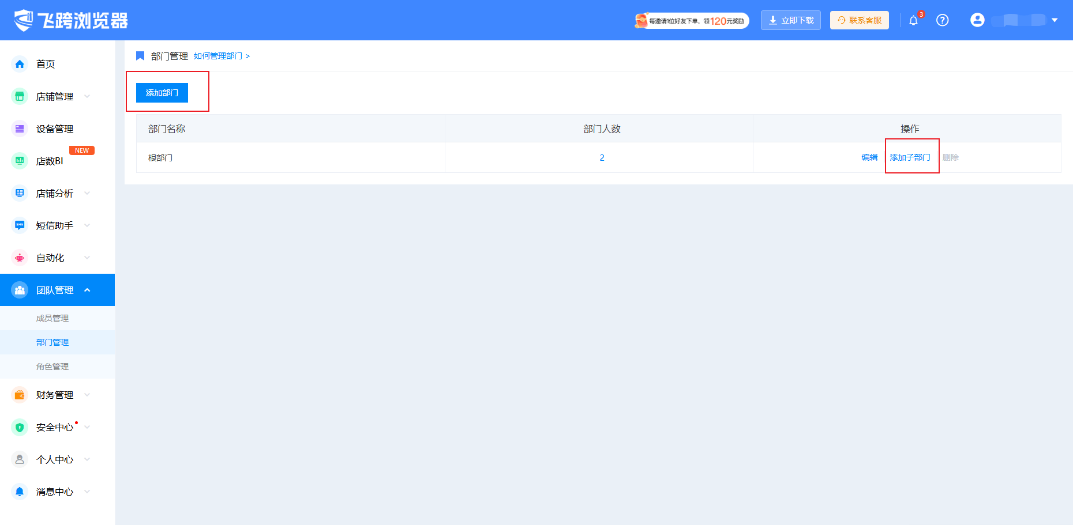Click the NEW badge on 店数BI
Viewport: 1073px width, 525px height.
82,150
